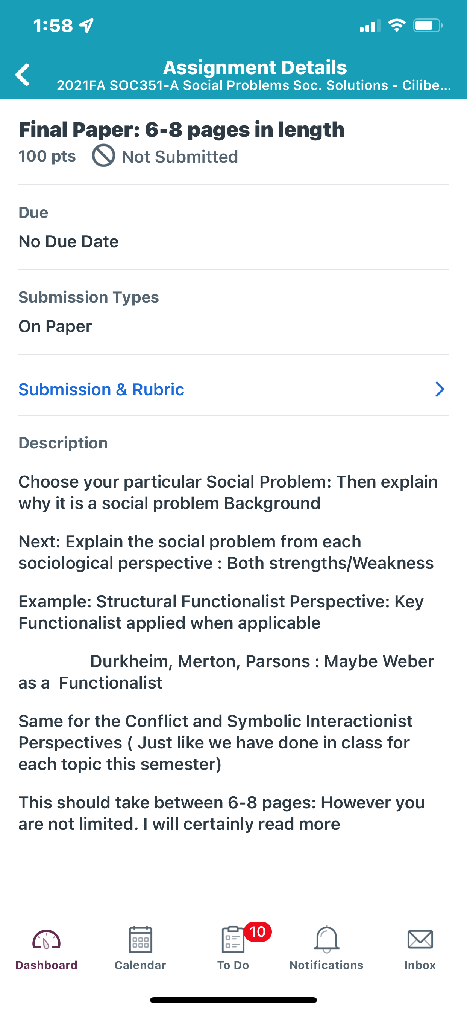Open the Inbox envelope icon
This screenshot has height=1012, width=467.
[420, 940]
